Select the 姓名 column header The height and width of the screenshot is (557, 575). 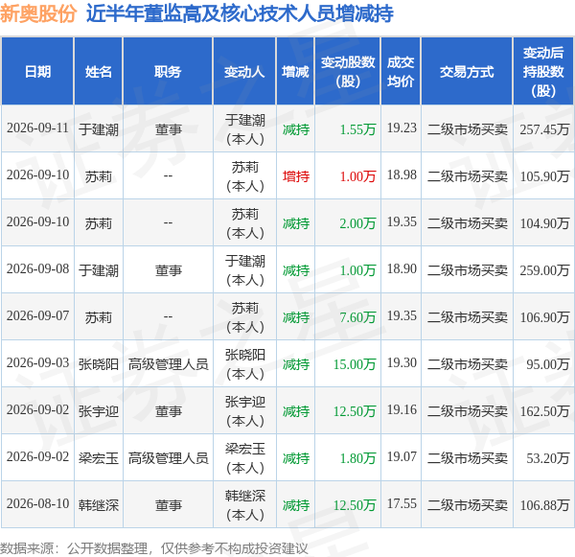pos(99,72)
